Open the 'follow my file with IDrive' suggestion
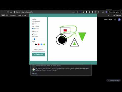122x92 pixels. [x=61, y=70]
